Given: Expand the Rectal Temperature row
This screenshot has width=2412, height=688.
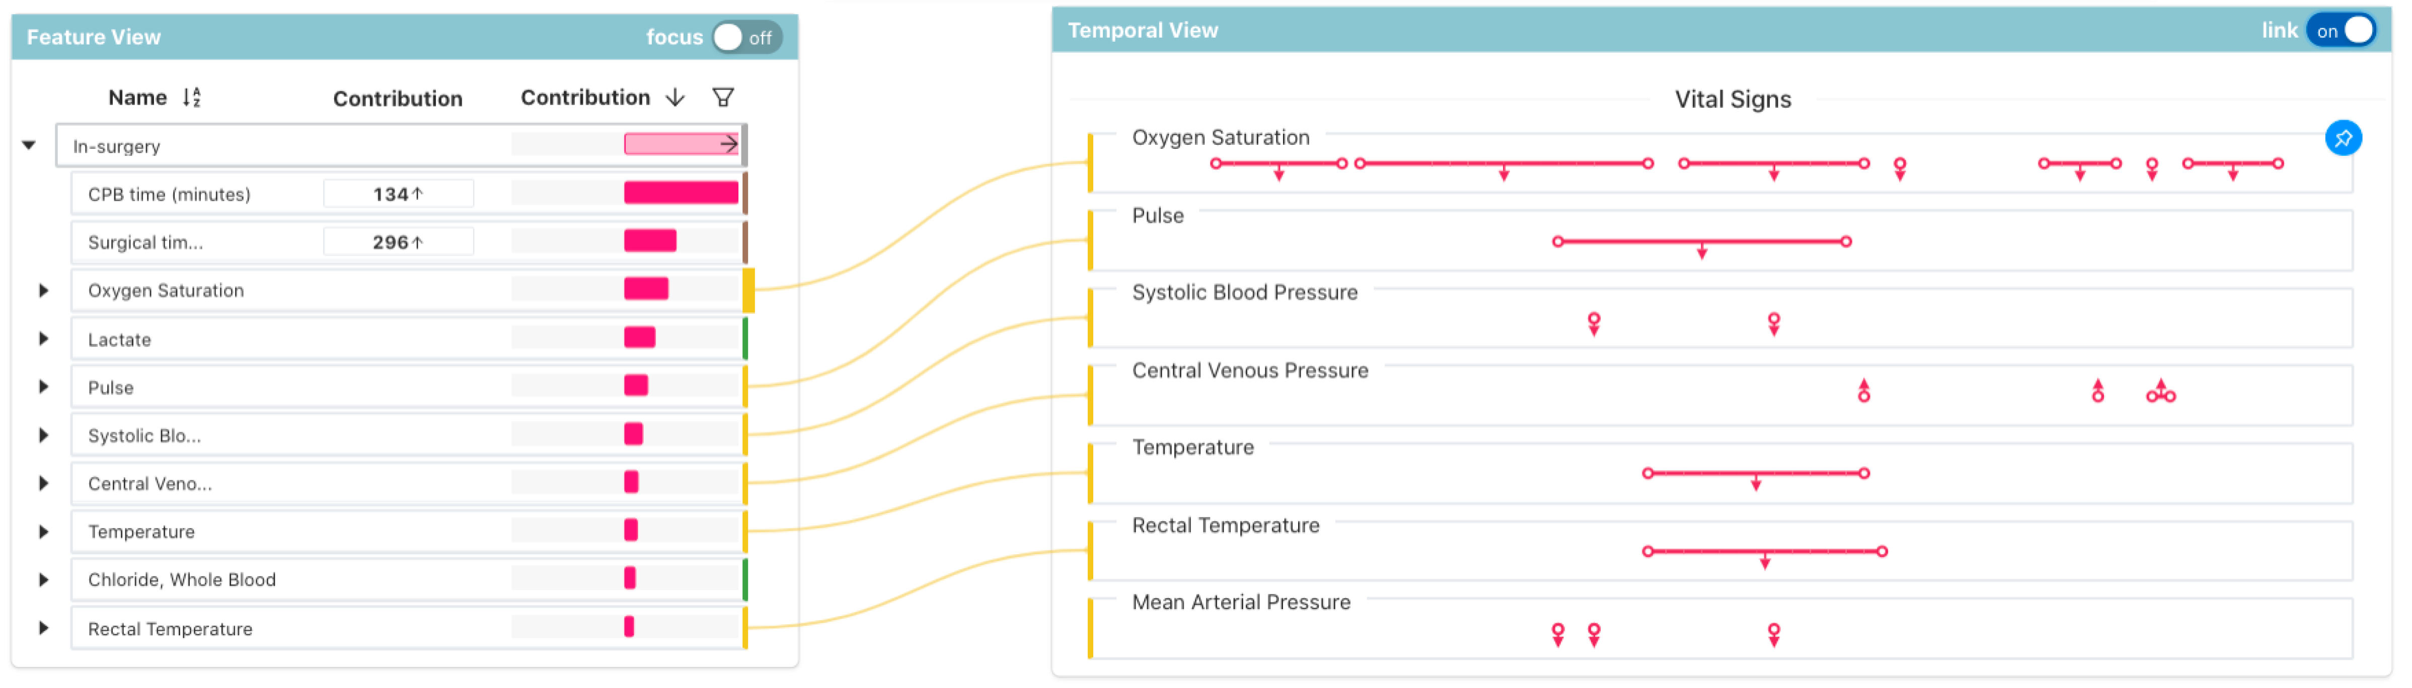Looking at the screenshot, I should coord(43,628).
